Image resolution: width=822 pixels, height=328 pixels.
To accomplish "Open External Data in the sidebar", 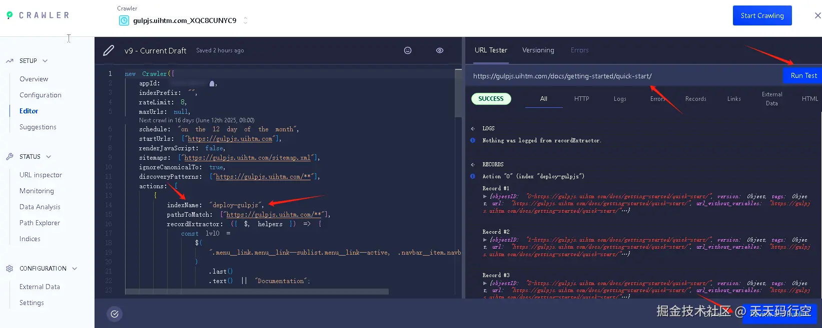I will pos(40,287).
